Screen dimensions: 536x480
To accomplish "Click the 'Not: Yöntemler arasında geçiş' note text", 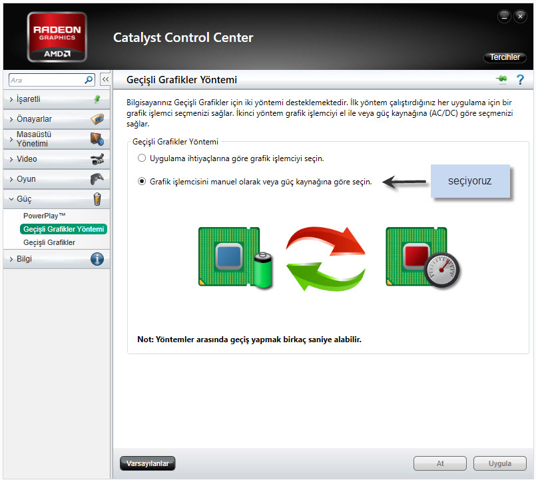I will pos(249,340).
